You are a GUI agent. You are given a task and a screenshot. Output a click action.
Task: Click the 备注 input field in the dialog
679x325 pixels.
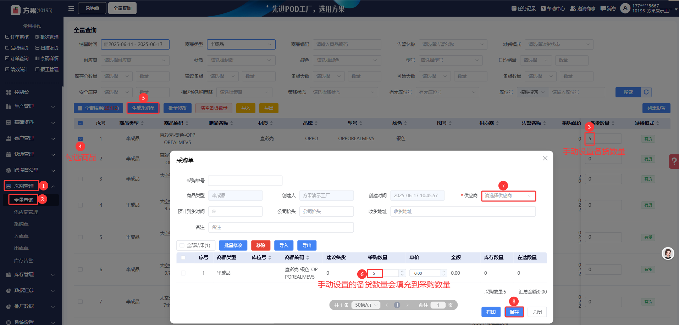coord(281,227)
